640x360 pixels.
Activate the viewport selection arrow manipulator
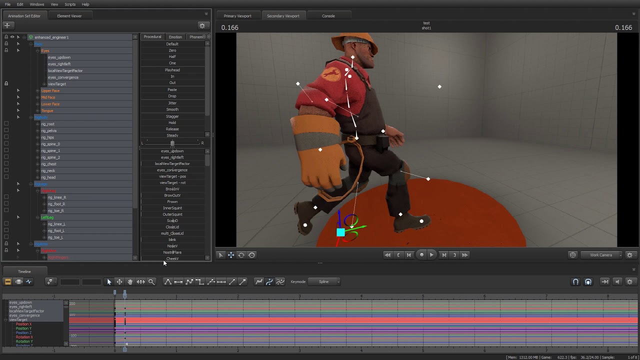point(220,255)
